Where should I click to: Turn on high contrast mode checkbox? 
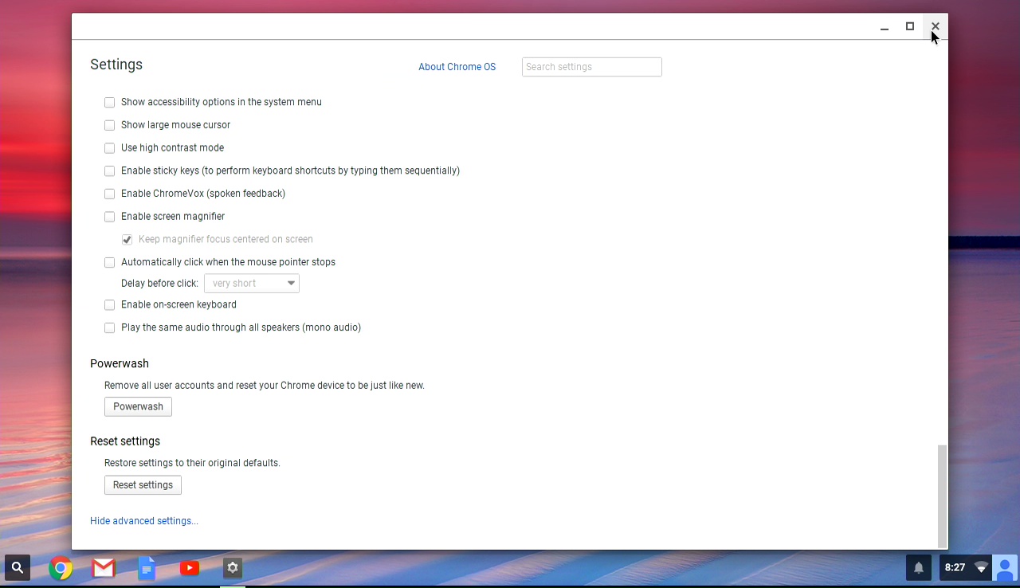[110, 148]
